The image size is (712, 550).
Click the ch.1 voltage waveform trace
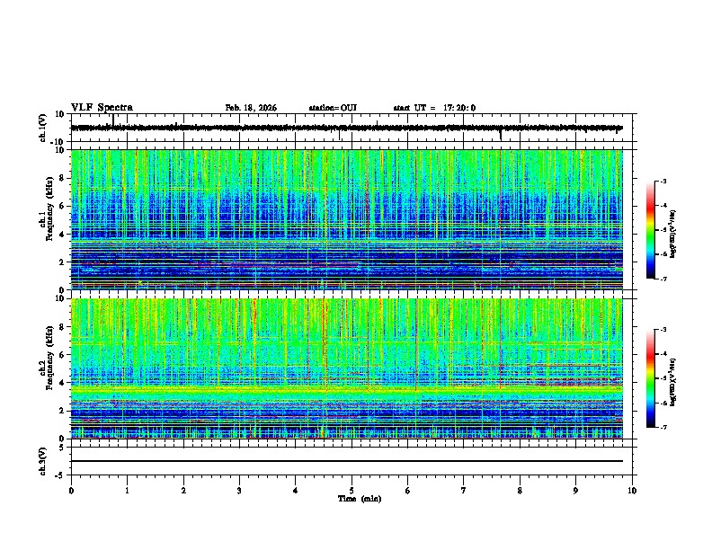347,128
